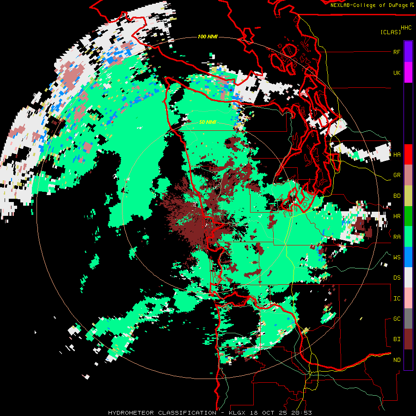
Task: Click the red HA legend color swatch
Action: 408,154
